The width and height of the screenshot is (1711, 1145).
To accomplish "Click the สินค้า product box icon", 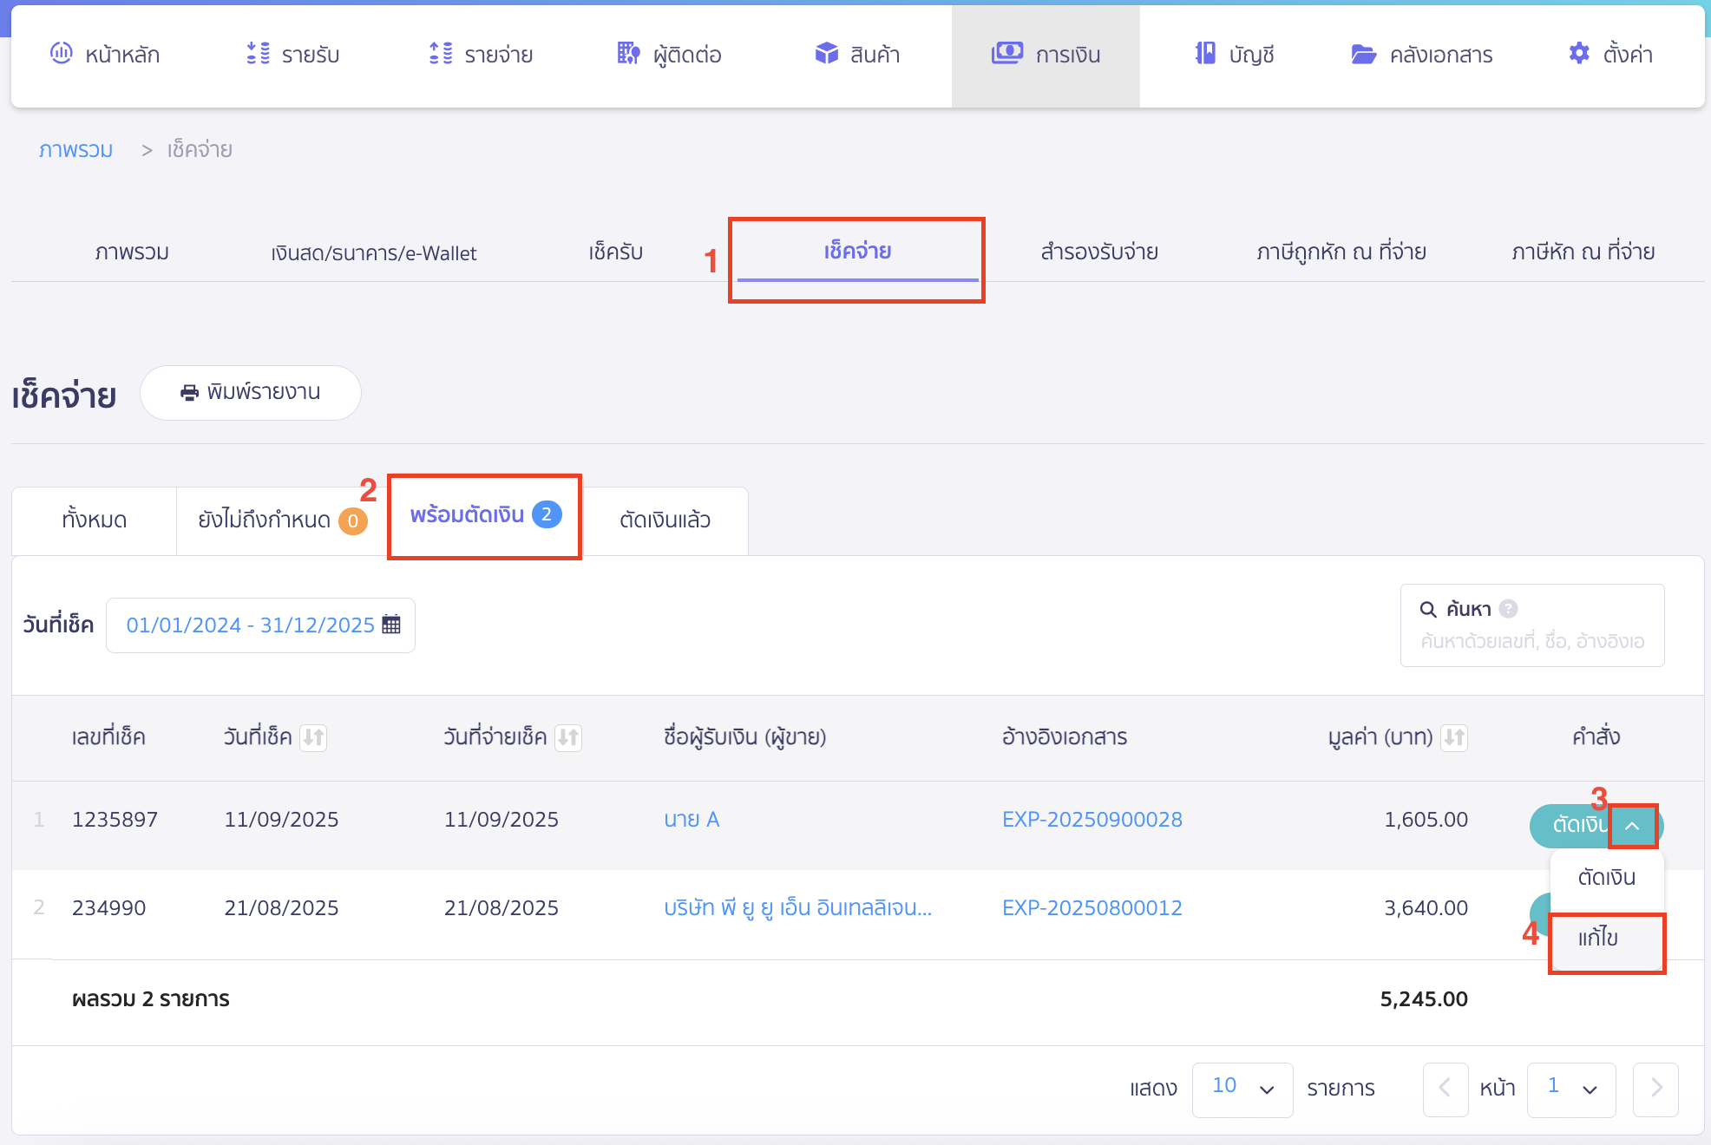I will (827, 54).
